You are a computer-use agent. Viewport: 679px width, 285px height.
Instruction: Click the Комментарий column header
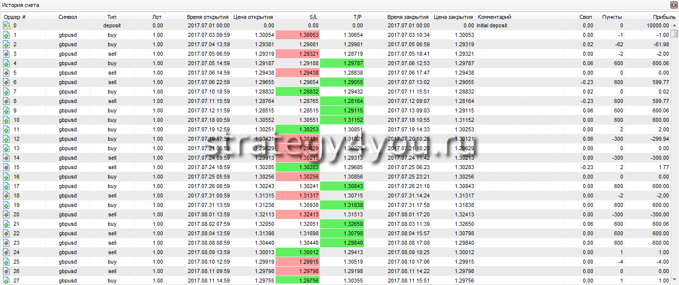[494, 17]
